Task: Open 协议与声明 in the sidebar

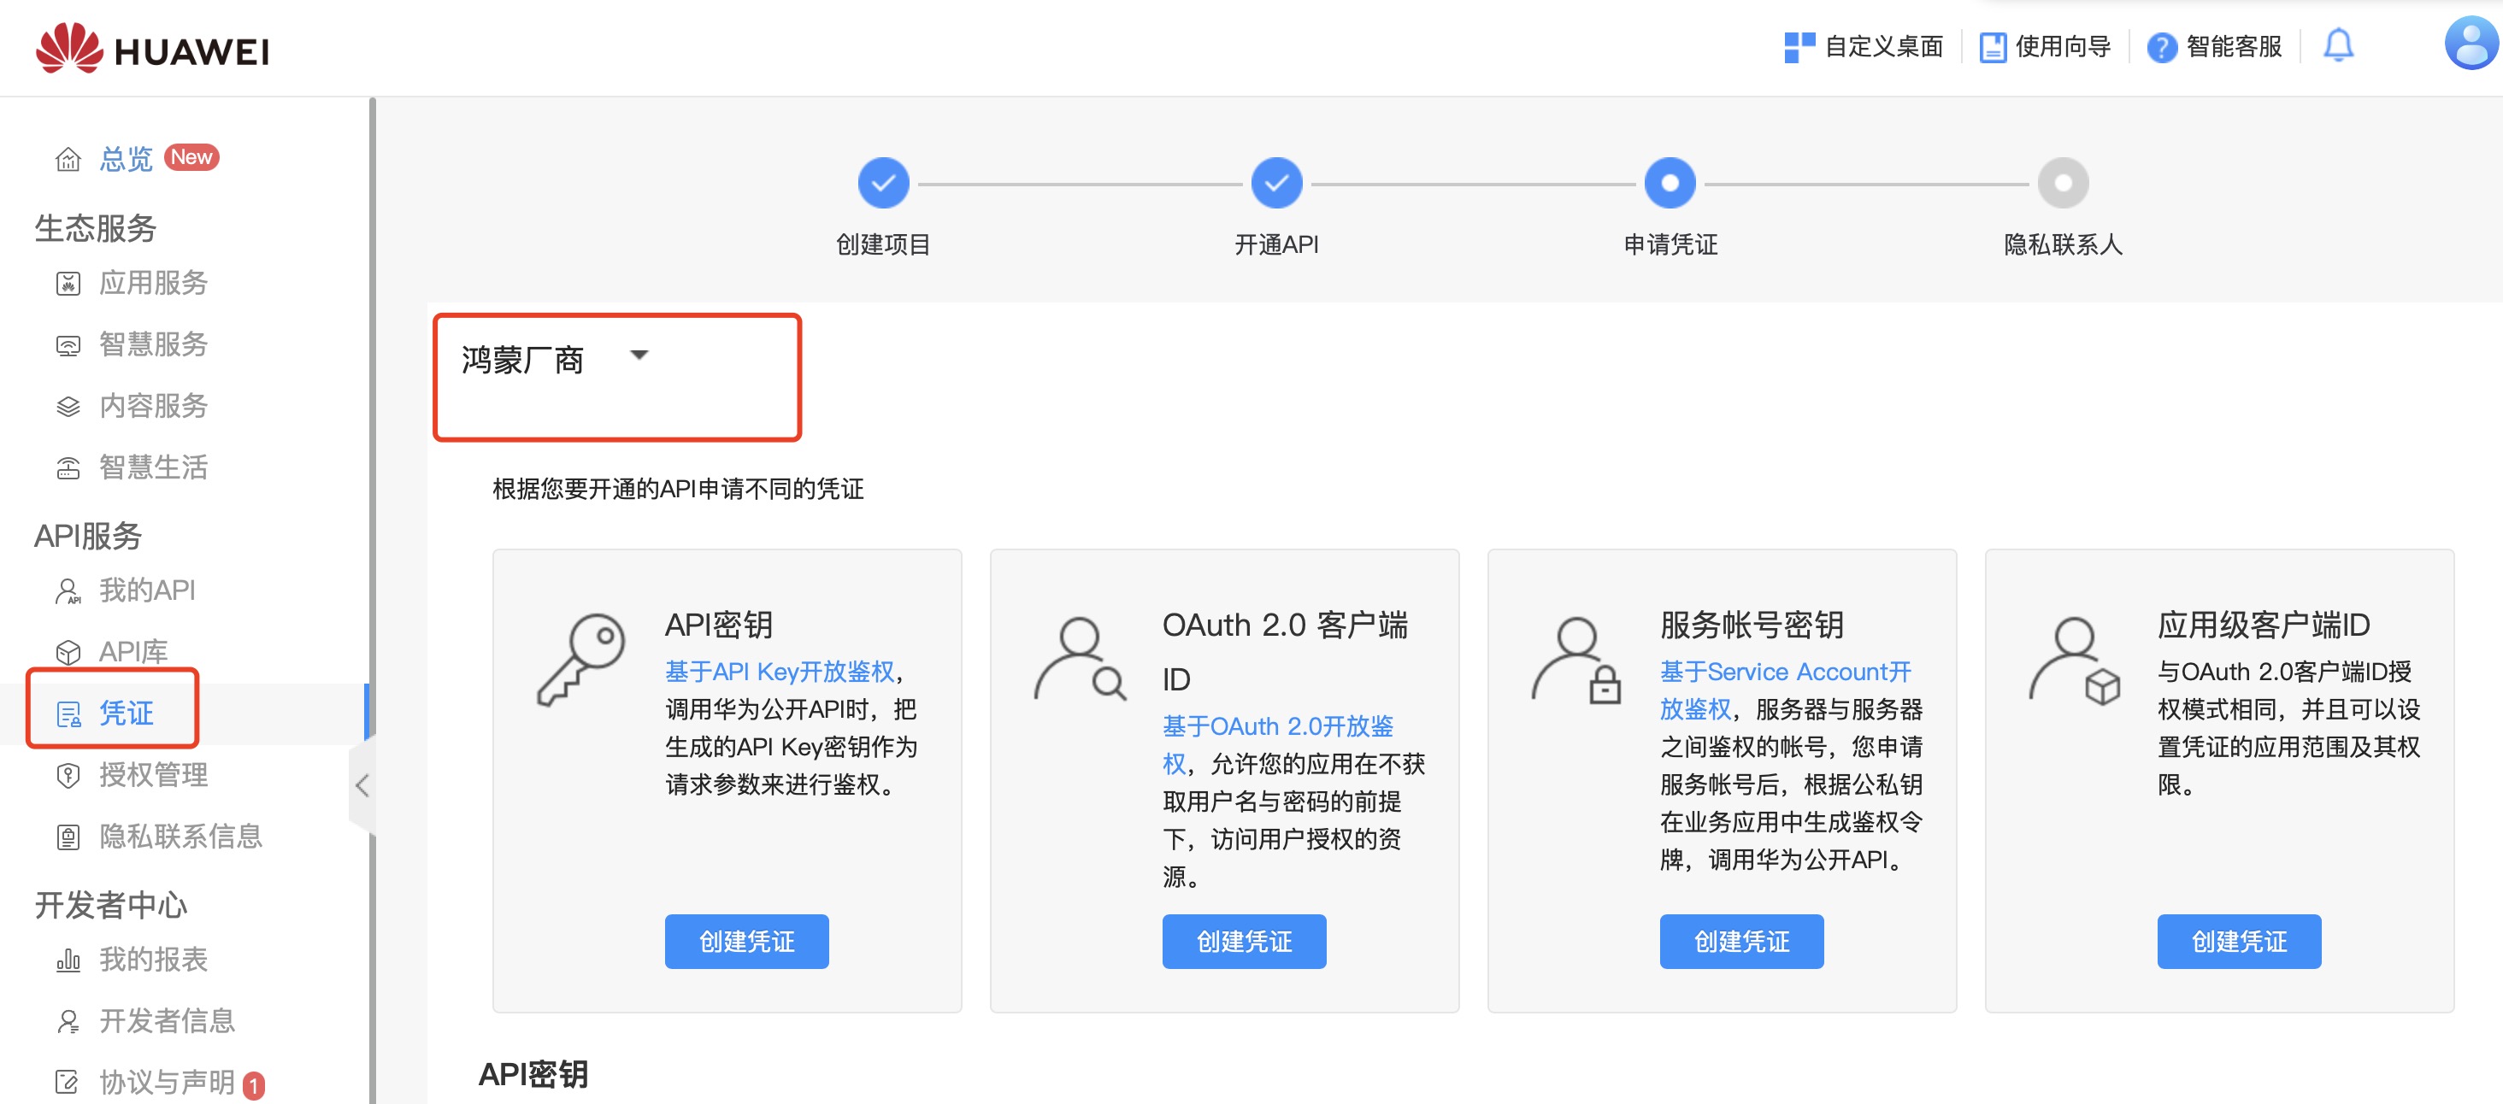Action: tap(168, 1082)
